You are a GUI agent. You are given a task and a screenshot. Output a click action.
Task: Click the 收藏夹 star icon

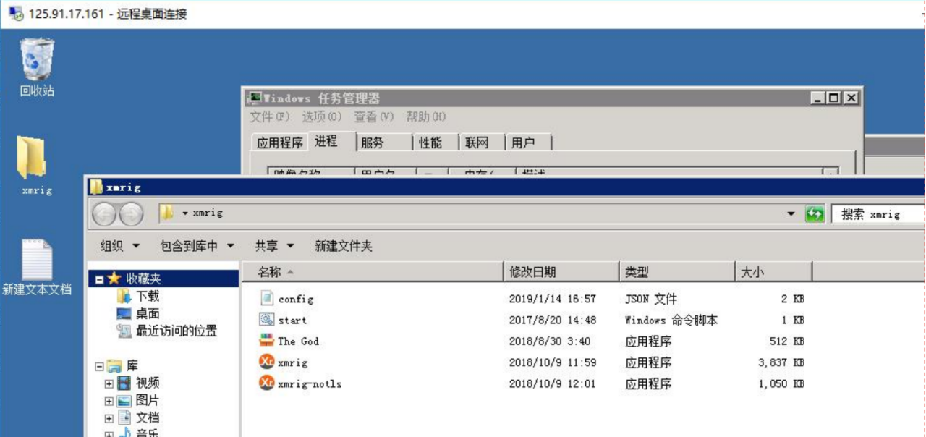point(114,279)
